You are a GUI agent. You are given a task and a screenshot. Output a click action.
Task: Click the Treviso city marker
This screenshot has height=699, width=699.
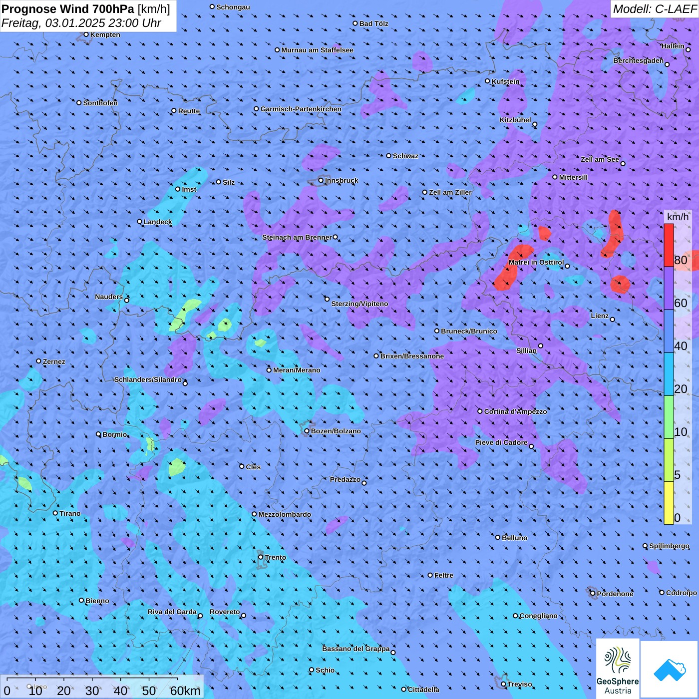(503, 684)
